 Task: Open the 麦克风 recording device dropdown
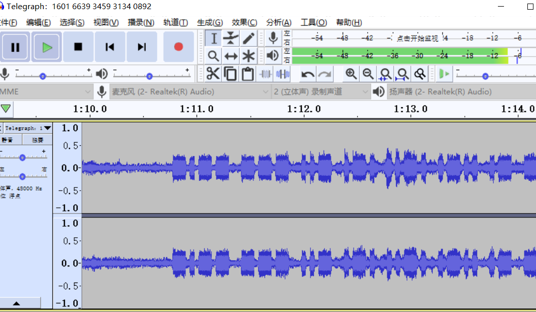(x=190, y=91)
